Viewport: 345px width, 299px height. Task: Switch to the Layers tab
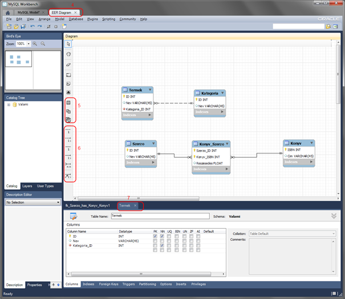[x=27, y=185]
